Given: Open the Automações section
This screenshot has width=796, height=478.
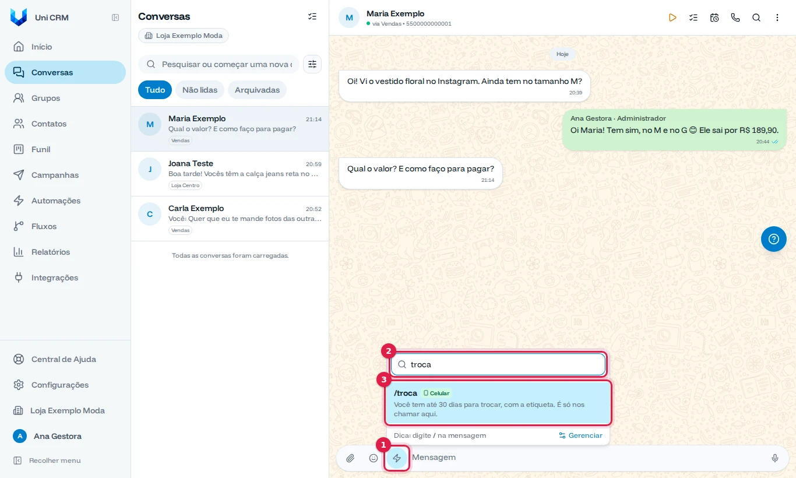Looking at the screenshot, I should (65, 201).
